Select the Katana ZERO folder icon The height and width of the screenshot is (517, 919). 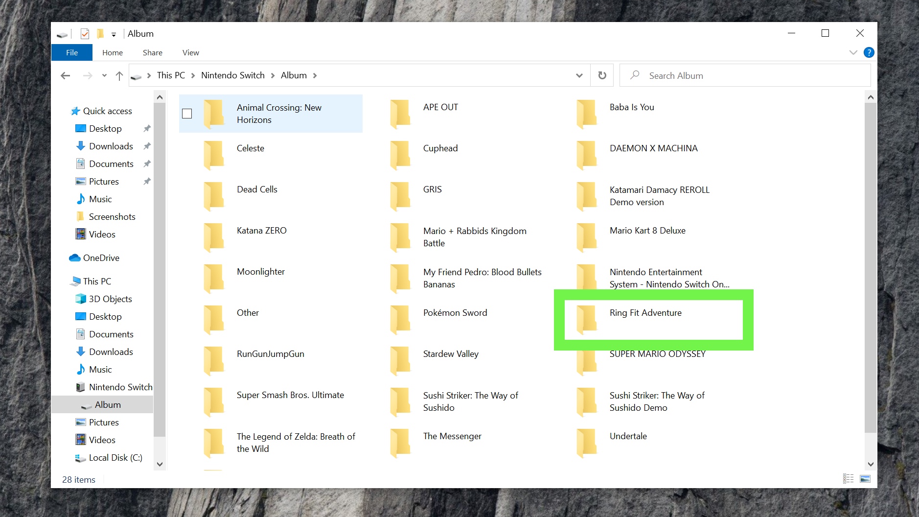(x=214, y=237)
